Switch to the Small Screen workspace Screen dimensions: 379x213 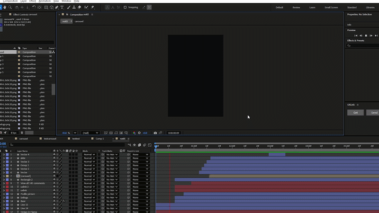tap(331, 8)
